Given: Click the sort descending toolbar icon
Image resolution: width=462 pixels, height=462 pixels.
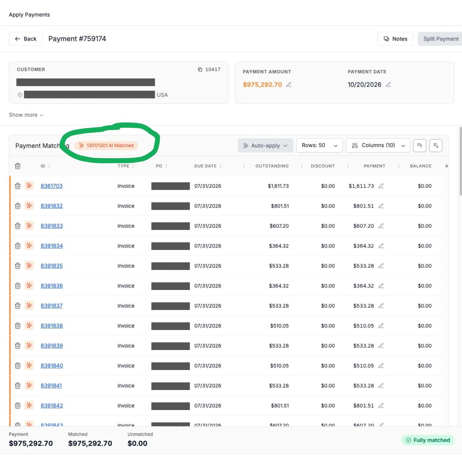Looking at the screenshot, I should (436, 146).
